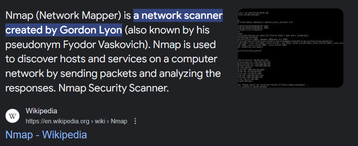Image resolution: width=358 pixels, height=146 pixels.
Task: Click the closing "Nmap Security Scanner." sentence
Action: pyautogui.click(x=114, y=88)
